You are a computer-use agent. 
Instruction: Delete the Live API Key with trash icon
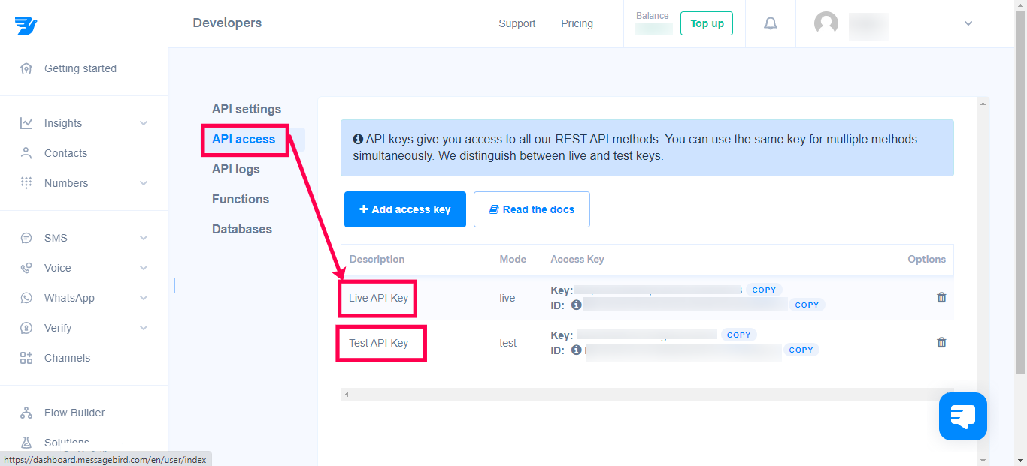click(941, 297)
